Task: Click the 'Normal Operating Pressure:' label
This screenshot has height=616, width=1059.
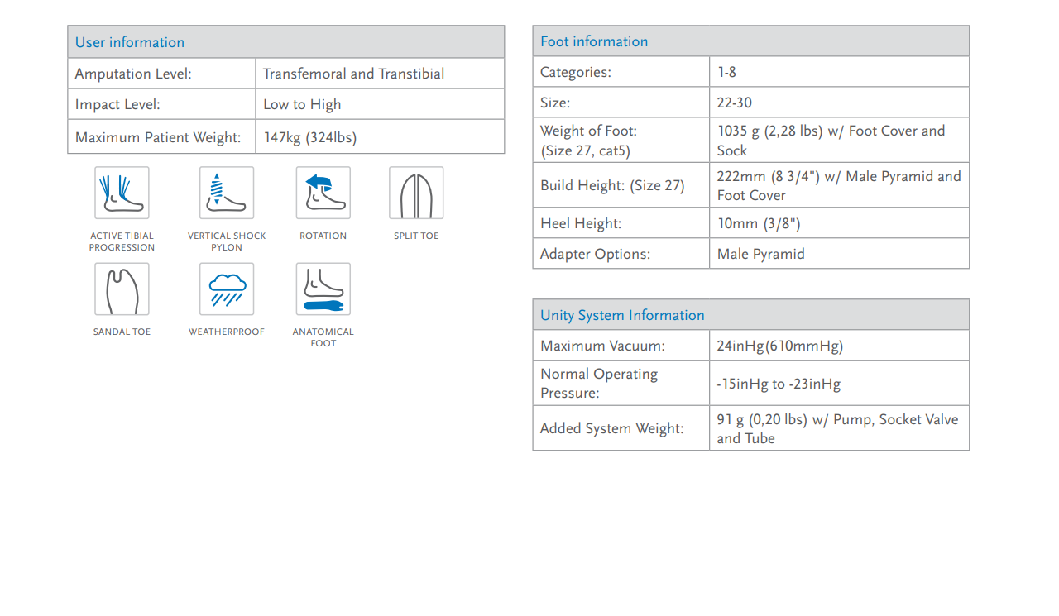Action: point(599,383)
